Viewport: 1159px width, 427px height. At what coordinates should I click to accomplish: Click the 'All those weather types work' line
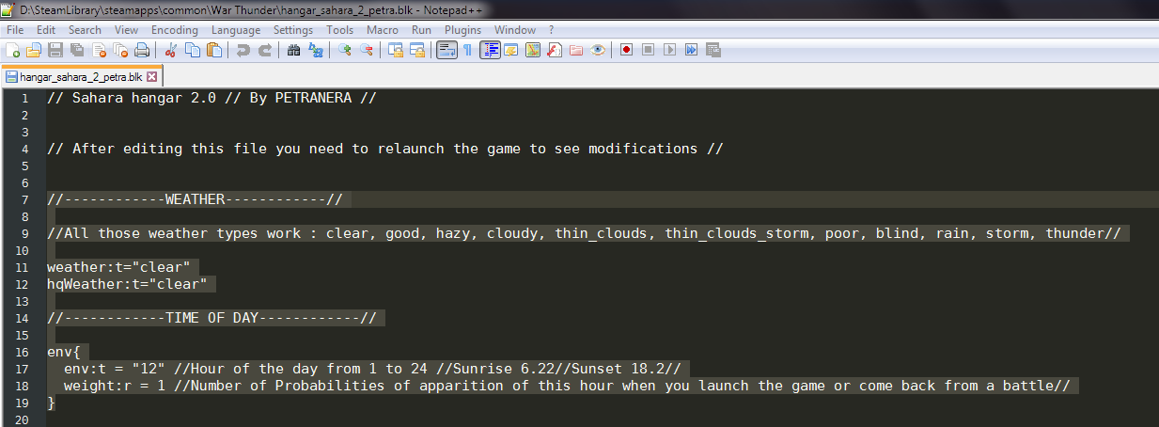[584, 233]
